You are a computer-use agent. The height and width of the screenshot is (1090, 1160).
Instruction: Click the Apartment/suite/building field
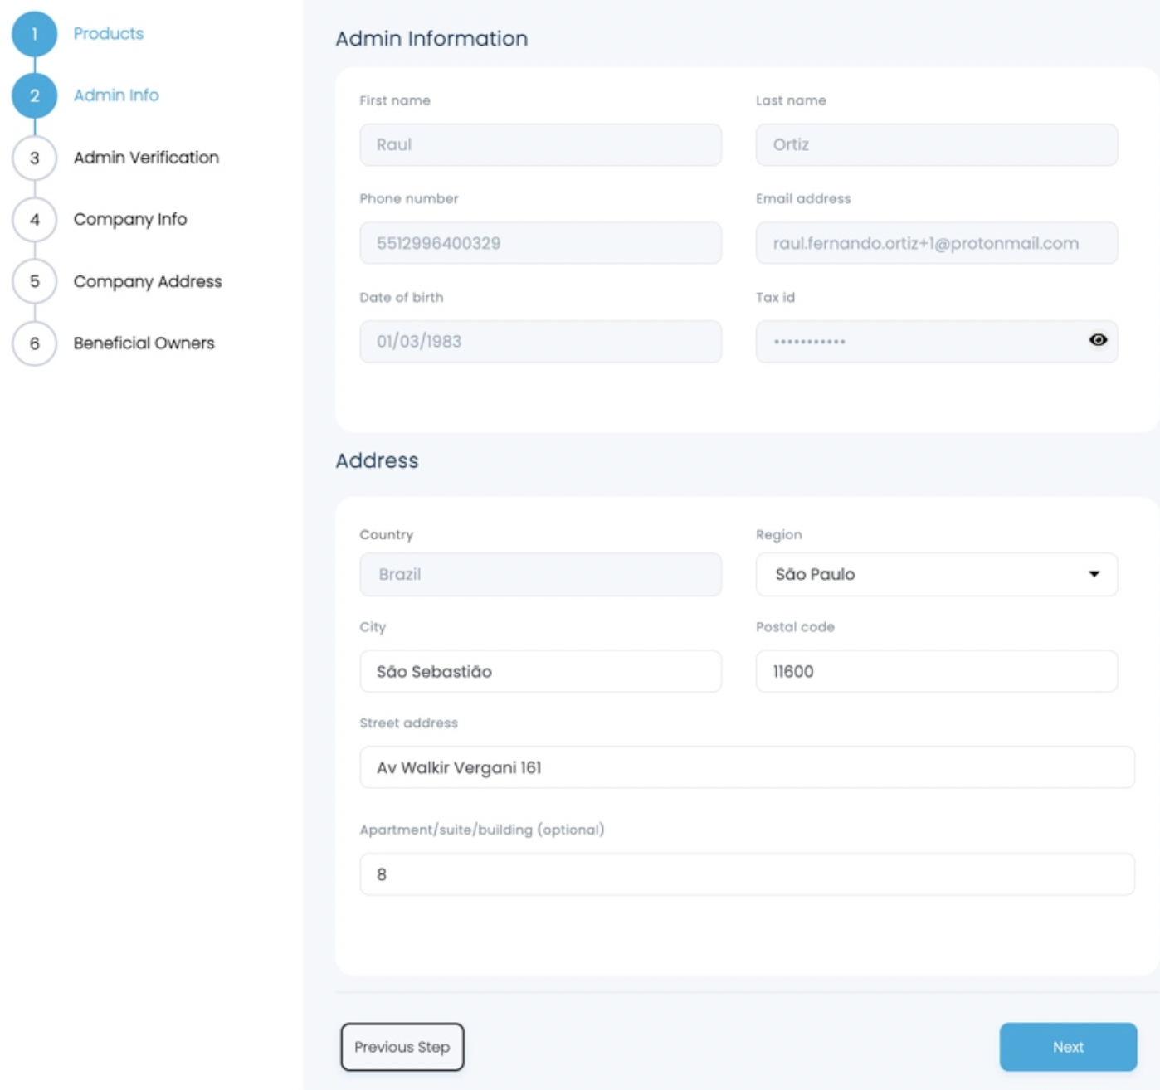coord(747,874)
